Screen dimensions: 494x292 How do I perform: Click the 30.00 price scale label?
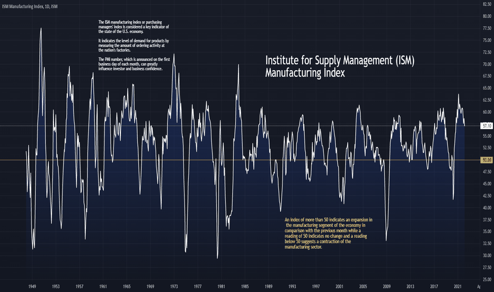(487, 255)
